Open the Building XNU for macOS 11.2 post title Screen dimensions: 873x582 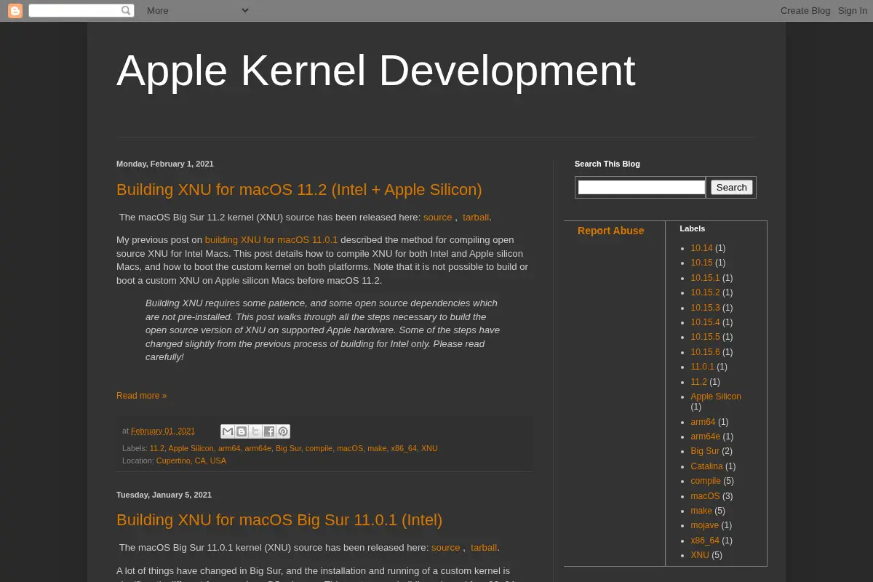(x=299, y=189)
